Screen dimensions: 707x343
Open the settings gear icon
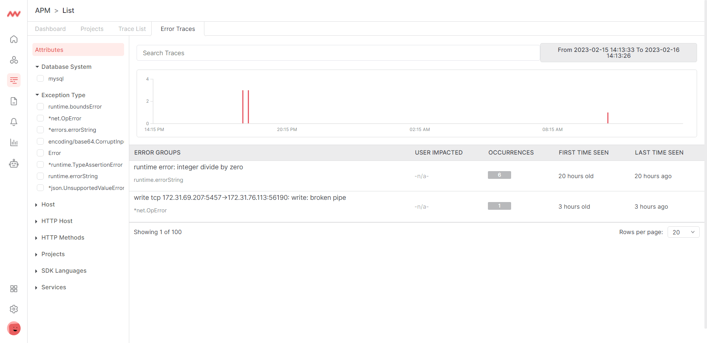tap(14, 309)
